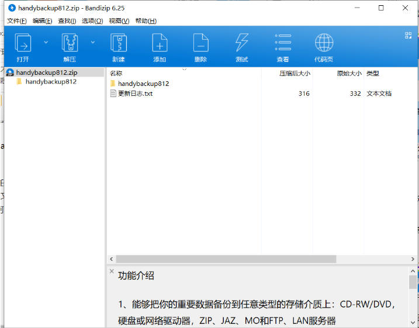This screenshot has height=328, width=419.
Task: Click the description panel scroll up arrow
Action: coord(413,271)
